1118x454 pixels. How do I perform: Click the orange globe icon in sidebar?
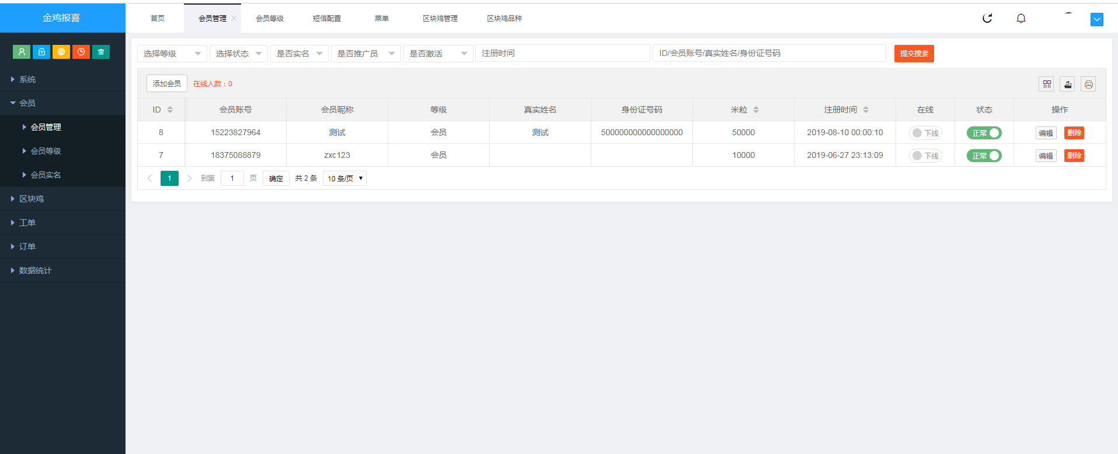(61, 52)
